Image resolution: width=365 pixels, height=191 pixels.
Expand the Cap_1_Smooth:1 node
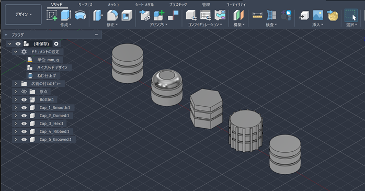point(16,108)
